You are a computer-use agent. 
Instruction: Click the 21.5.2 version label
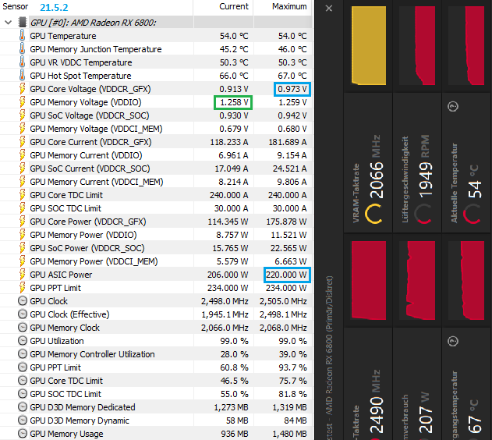tap(54, 7)
